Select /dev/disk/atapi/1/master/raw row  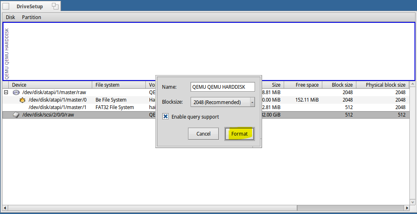pos(206,92)
